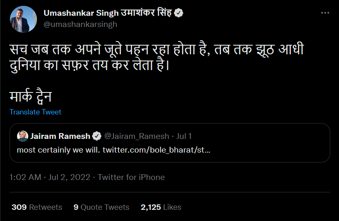View the 309 Retweets list
The image size is (339, 221).
37,207
